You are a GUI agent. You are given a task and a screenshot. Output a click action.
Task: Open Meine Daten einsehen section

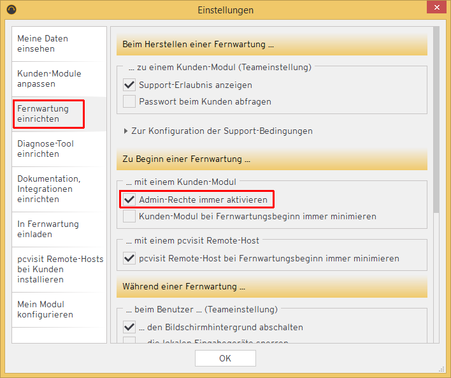pyautogui.click(x=43, y=44)
